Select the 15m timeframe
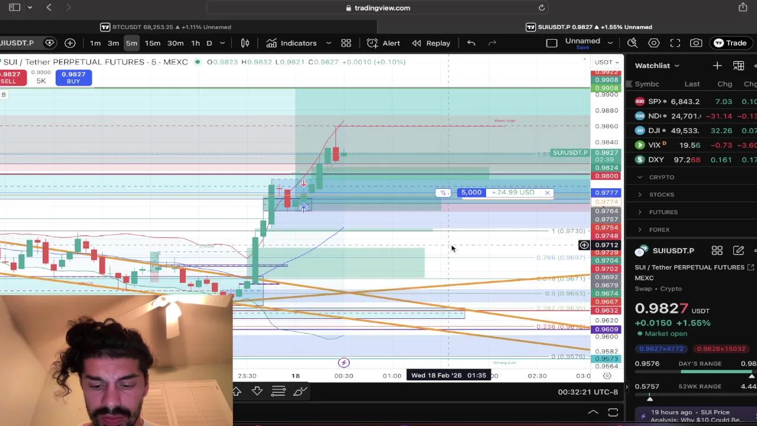The width and height of the screenshot is (757, 426). (153, 43)
